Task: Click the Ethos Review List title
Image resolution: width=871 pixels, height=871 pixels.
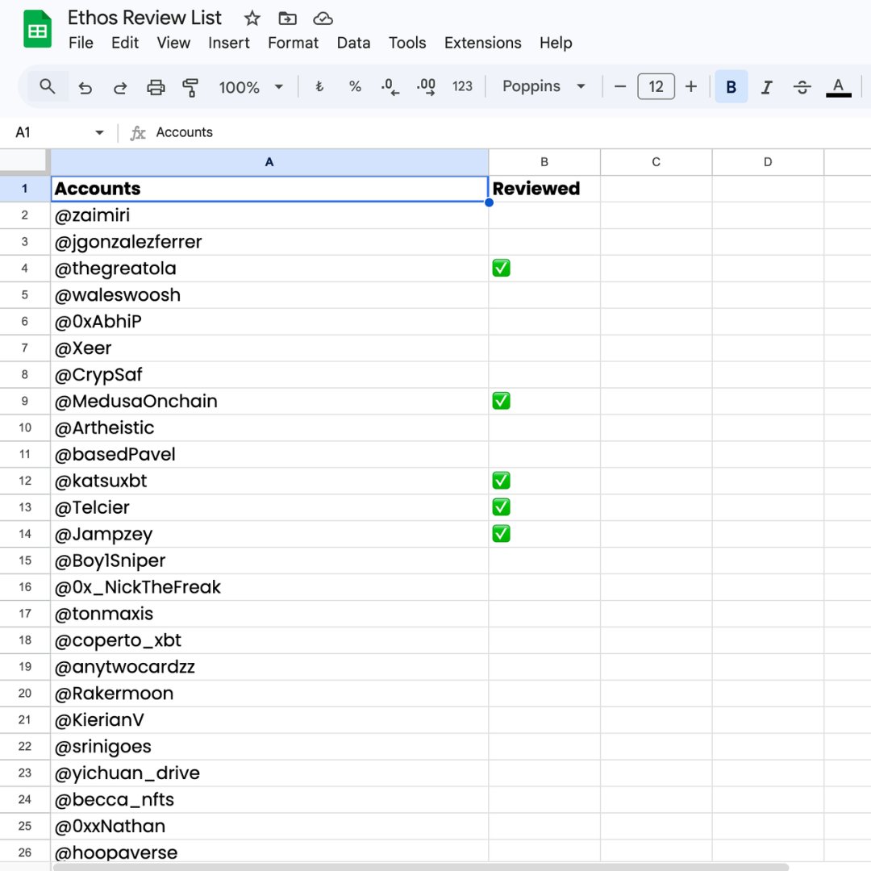Action: click(x=144, y=18)
